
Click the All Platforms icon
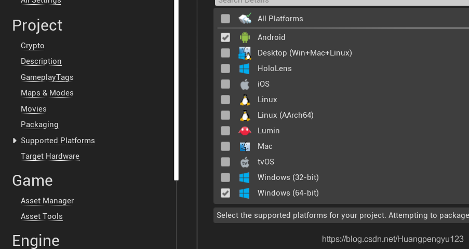(x=245, y=19)
